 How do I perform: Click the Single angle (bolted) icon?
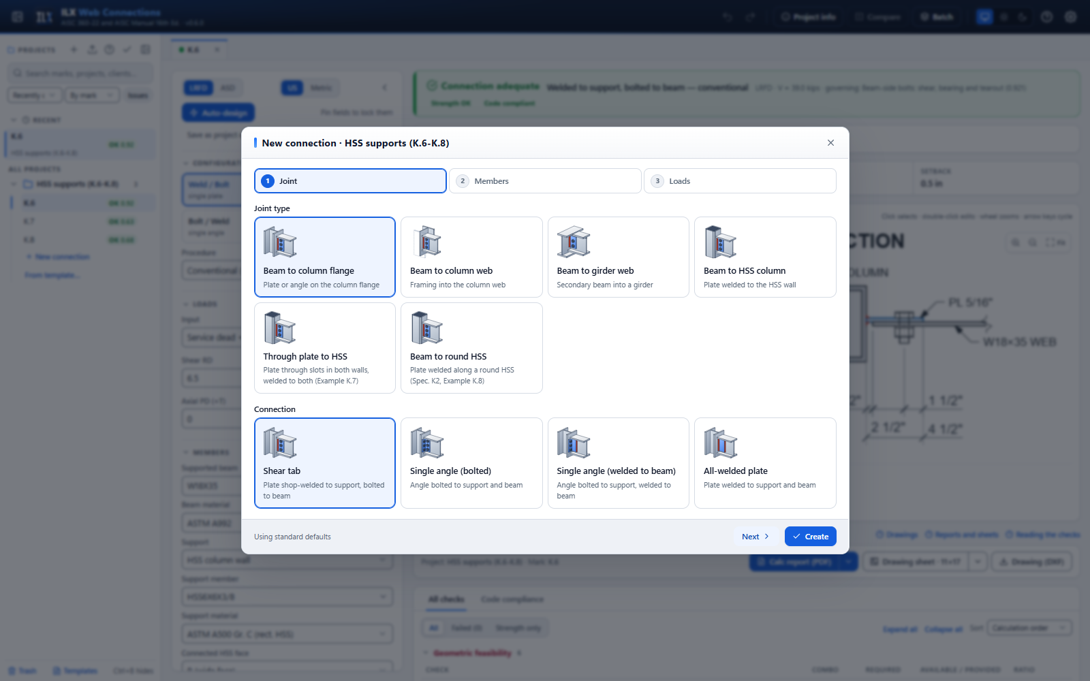click(x=427, y=443)
